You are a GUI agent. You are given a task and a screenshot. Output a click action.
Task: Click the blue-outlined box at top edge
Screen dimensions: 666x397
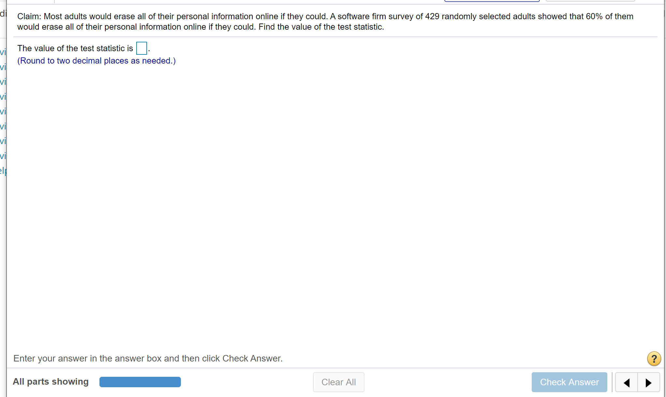click(492, 1)
